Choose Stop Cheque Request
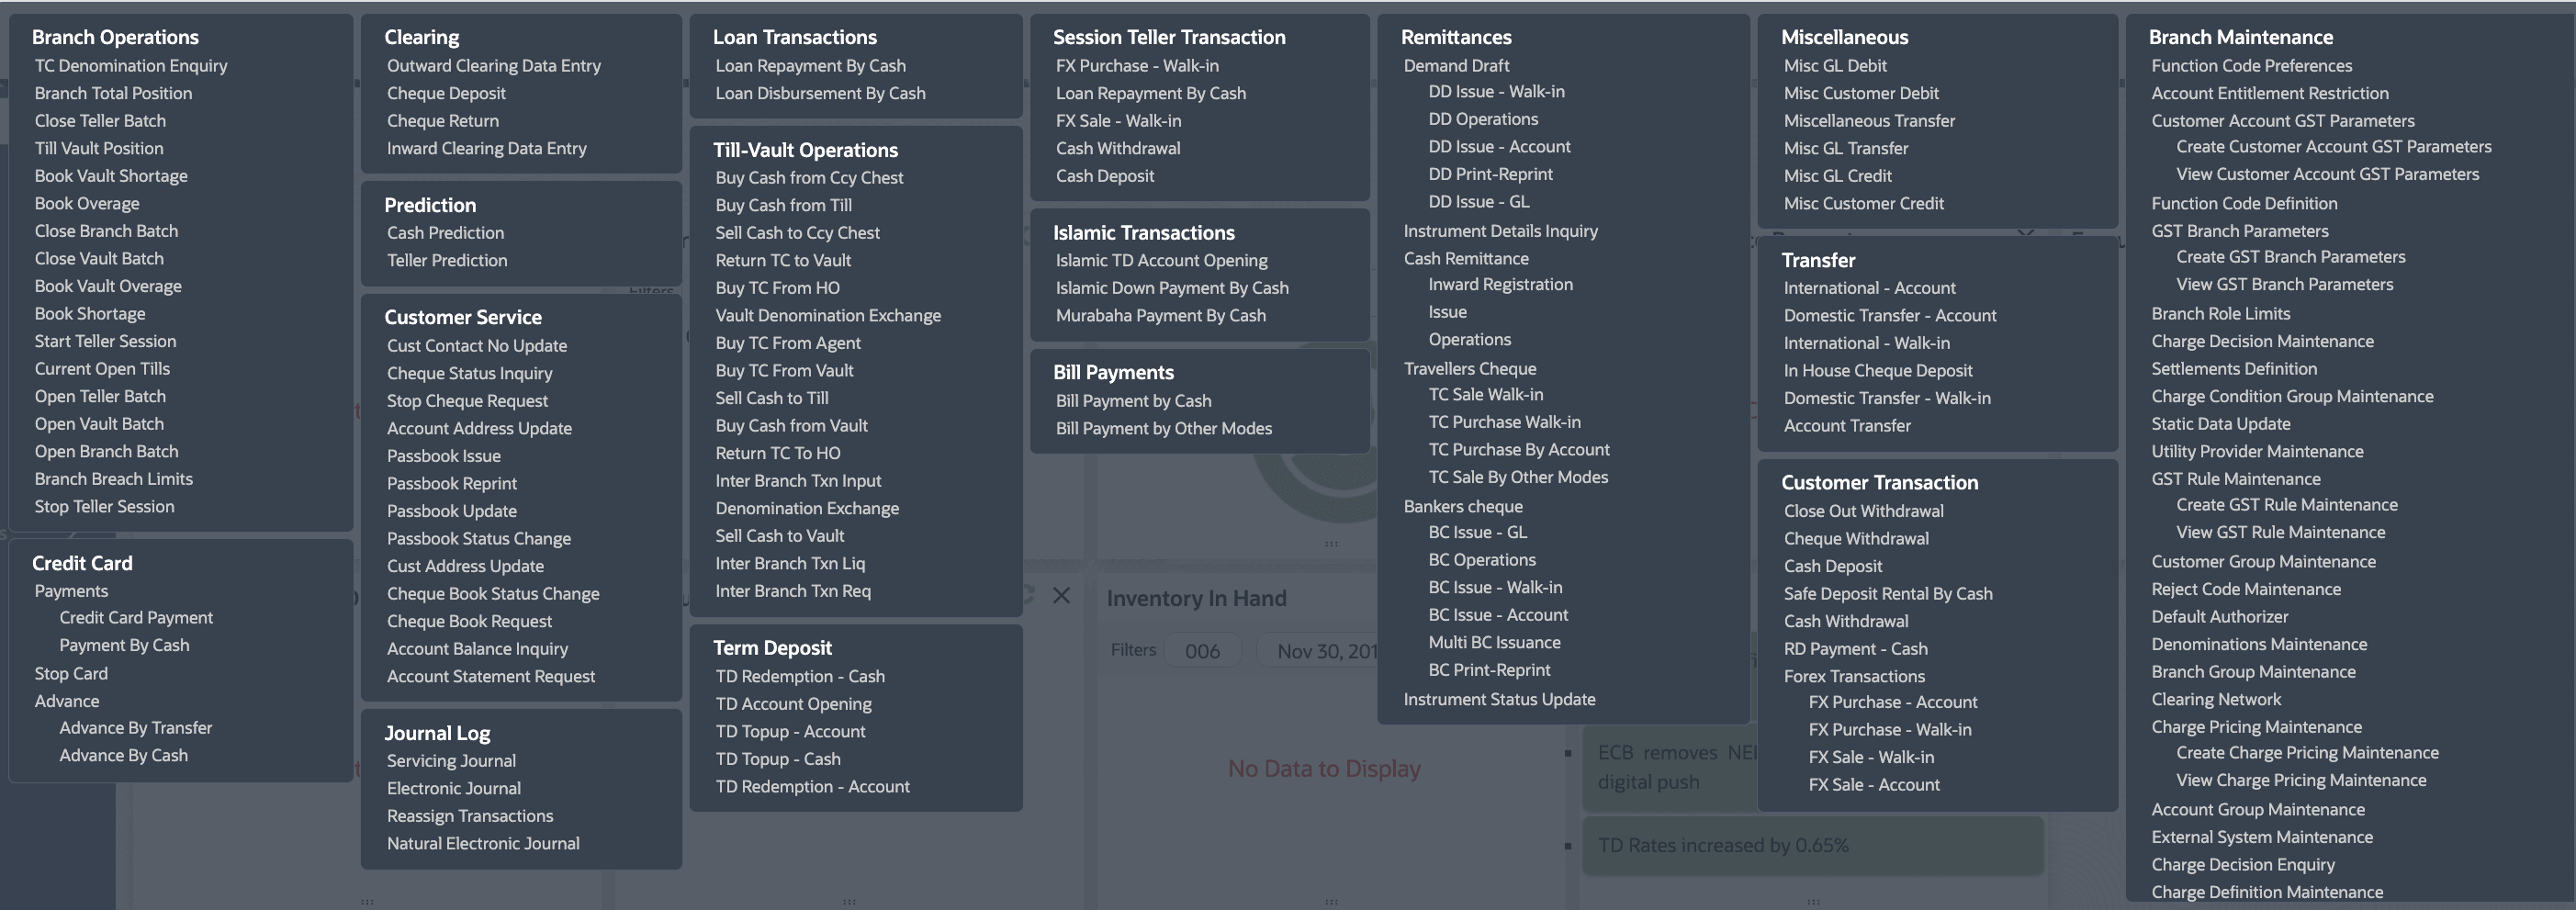 click(x=467, y=401)
